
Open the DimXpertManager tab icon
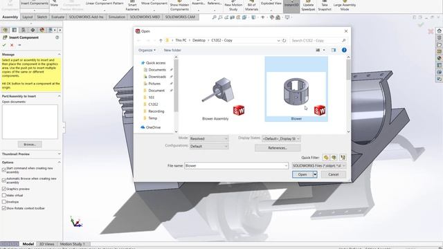click(33, 30)
